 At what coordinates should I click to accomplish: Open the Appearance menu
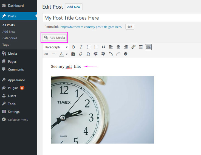(x=18, y=80)
